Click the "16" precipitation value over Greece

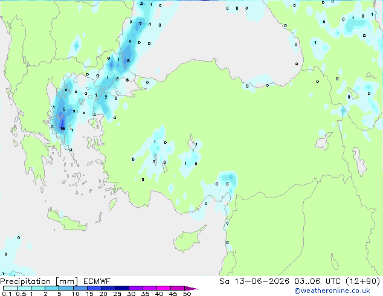[63, 129]
